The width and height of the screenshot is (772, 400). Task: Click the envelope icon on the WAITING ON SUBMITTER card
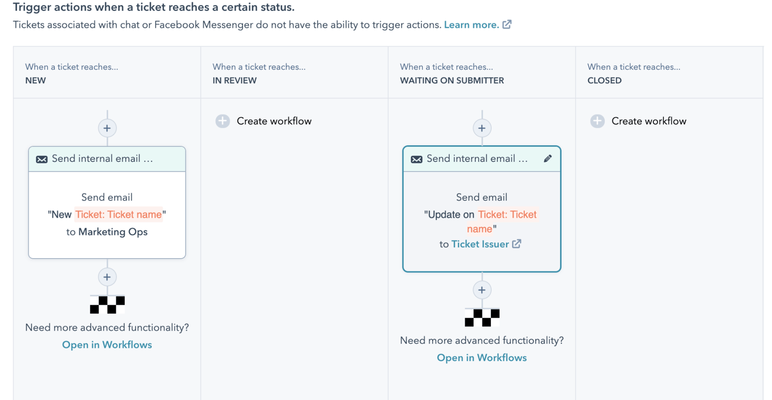pos(416,158)
